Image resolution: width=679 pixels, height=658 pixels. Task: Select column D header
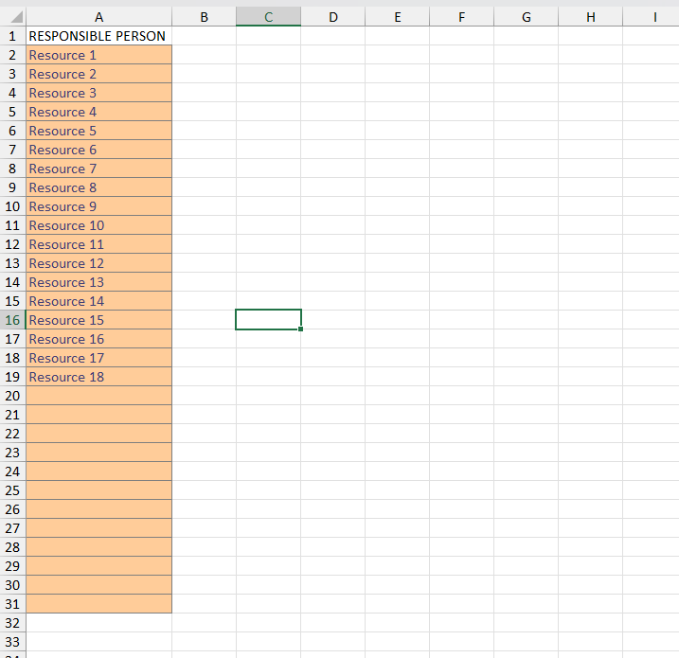coord(333,17)
